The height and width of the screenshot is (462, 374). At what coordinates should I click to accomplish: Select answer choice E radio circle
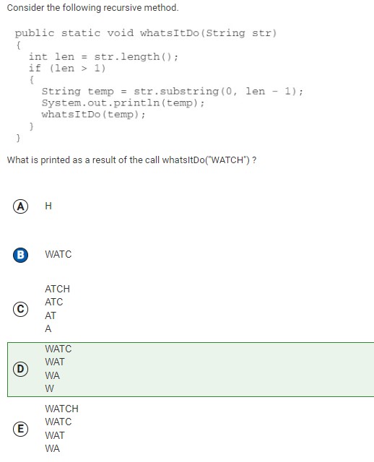pos(21,429)
